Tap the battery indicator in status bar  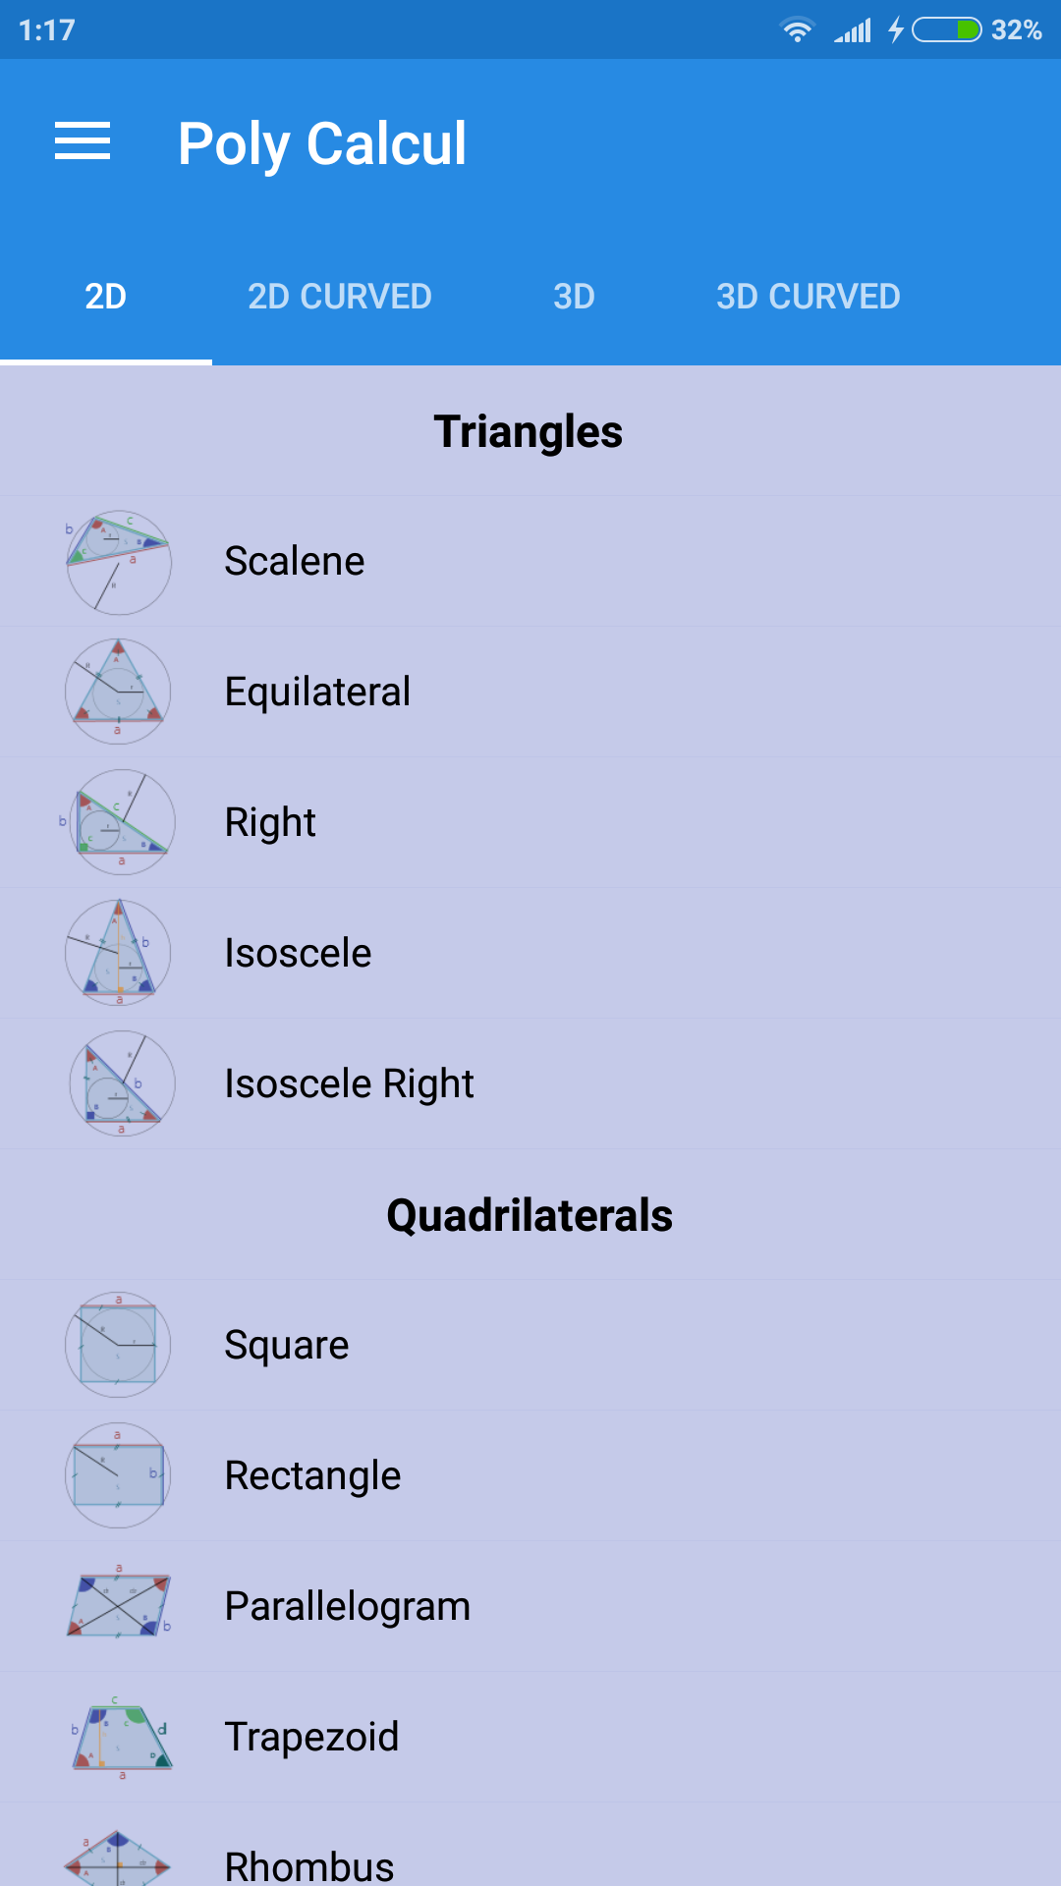click(946, 30)
